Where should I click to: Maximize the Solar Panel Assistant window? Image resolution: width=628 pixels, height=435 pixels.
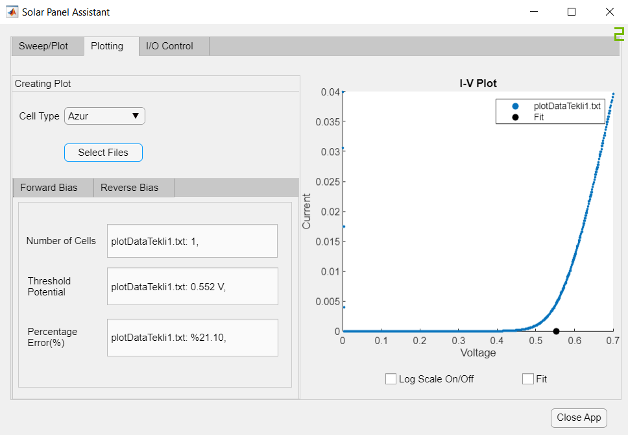click(572, 12)
